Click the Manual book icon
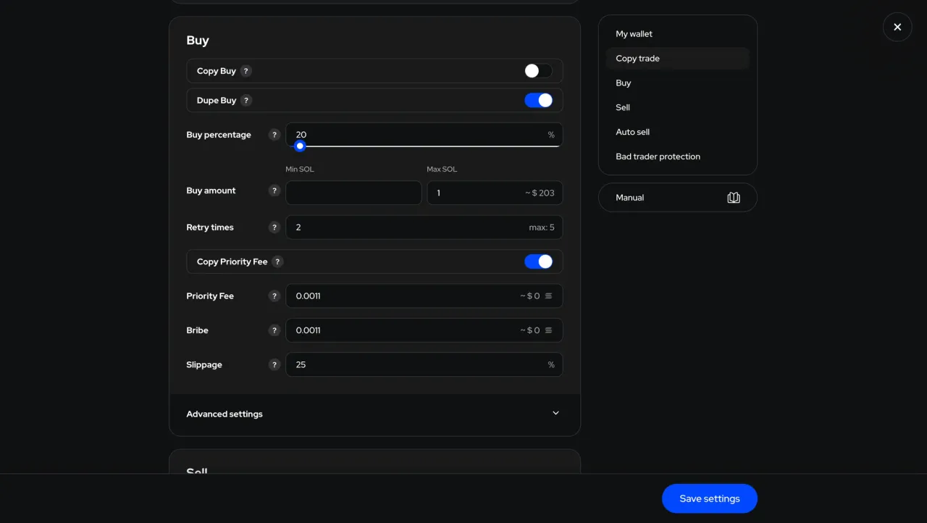The width and height of the screenshot is (927, 523). click(x=734, y=198)
